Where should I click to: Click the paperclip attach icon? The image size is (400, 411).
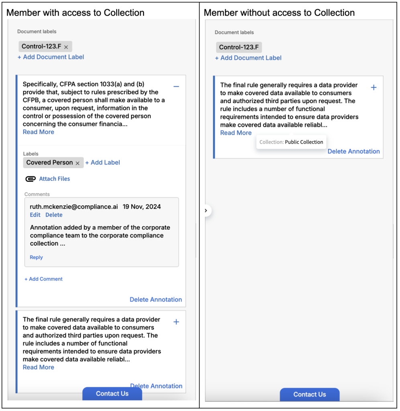coord(30,179)
